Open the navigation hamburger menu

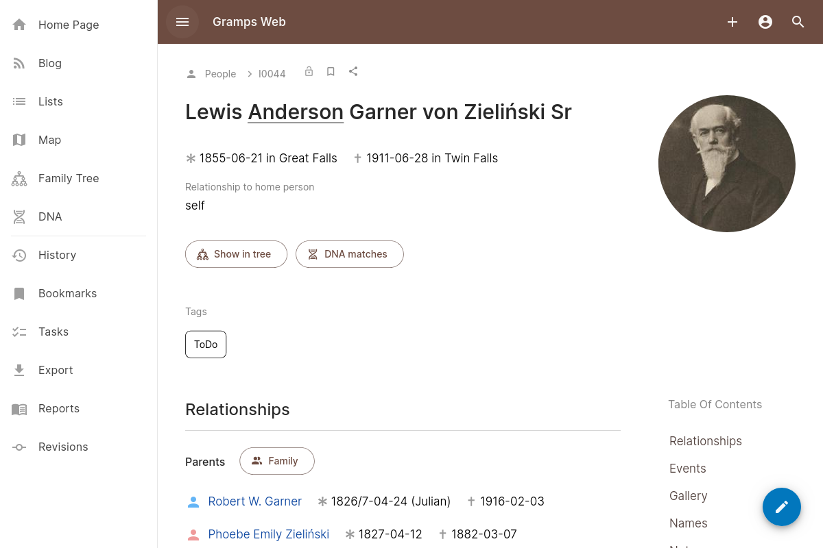point(182,22)
